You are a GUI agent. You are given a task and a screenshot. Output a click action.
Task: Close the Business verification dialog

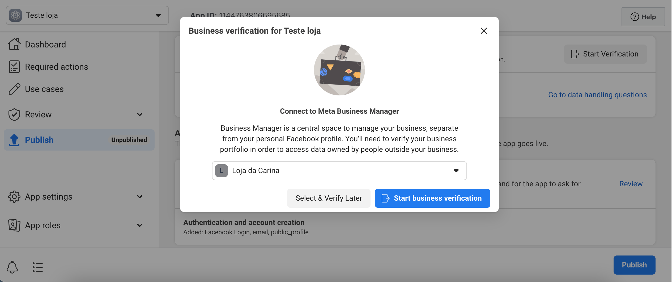tap(484, 31)
